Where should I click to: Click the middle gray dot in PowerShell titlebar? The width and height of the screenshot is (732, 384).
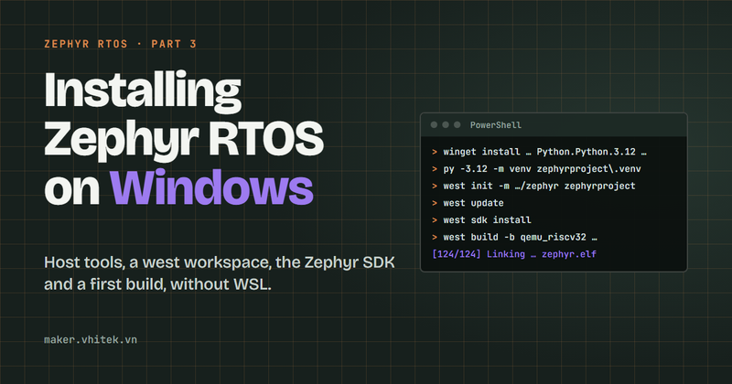click(446, 124)
